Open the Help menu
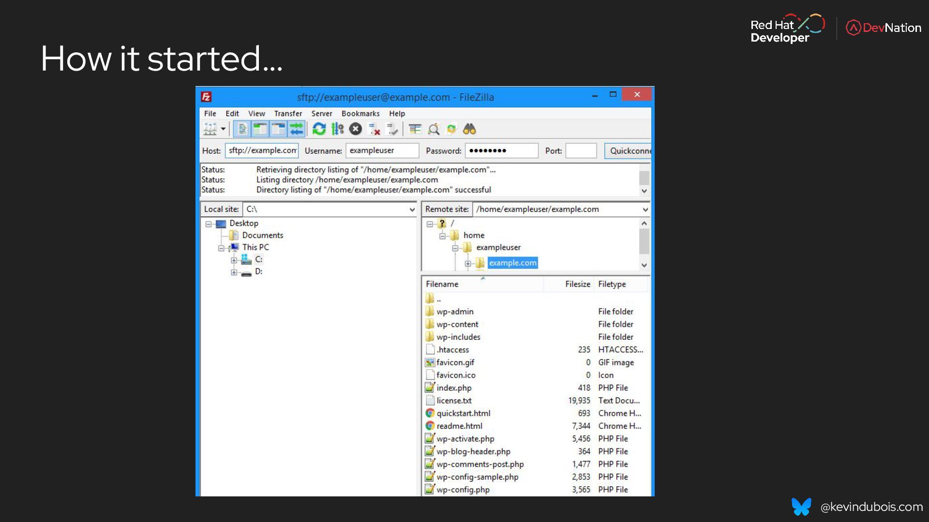The height and width of the screenshot is (522, 929). click(397, 114)
